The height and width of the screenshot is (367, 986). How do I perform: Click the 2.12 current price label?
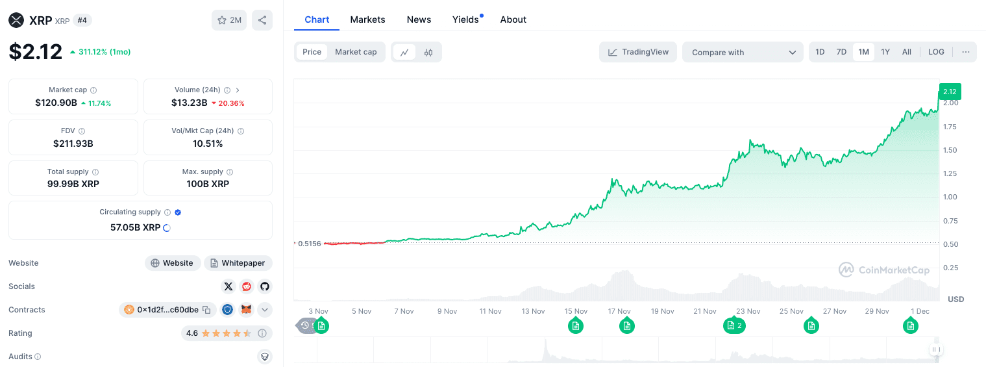point(950,92)
